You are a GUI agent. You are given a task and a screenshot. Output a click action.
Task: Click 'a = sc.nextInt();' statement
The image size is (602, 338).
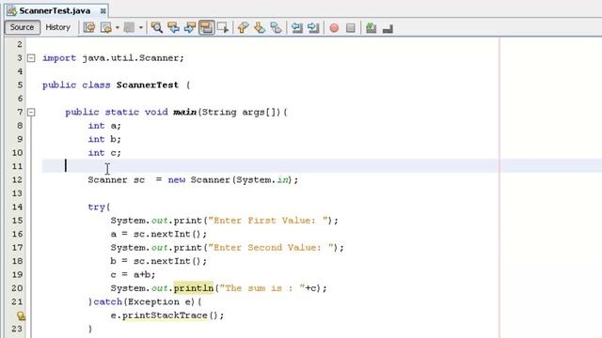coord(159,234)
